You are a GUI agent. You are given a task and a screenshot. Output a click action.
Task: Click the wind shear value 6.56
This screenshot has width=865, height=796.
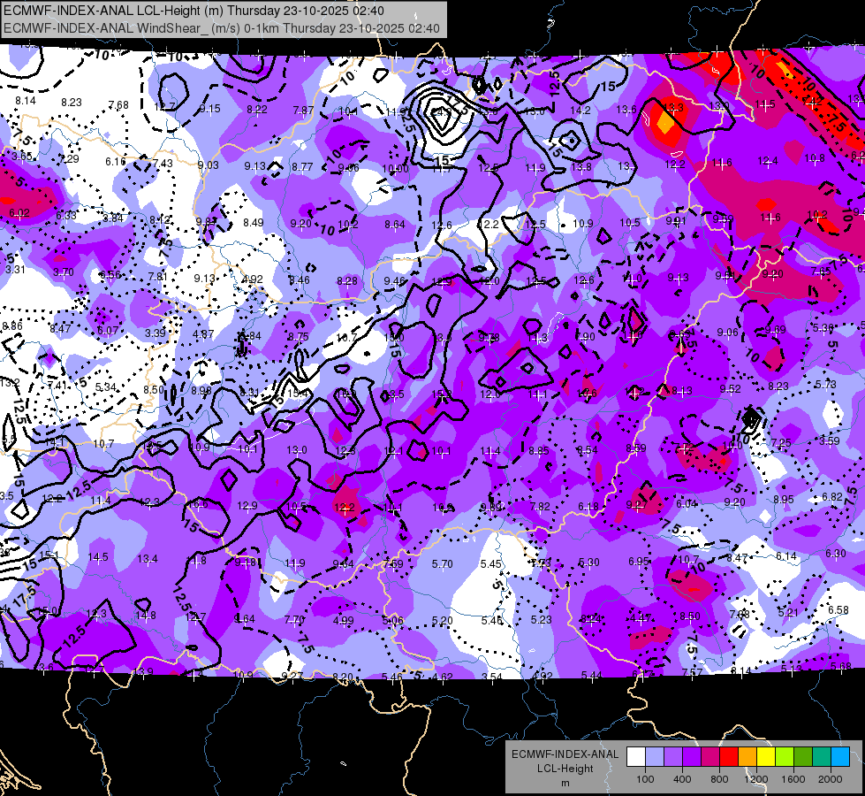point(110,274)
